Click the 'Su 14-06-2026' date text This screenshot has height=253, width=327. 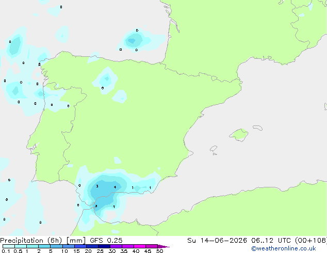click(217, 241)
